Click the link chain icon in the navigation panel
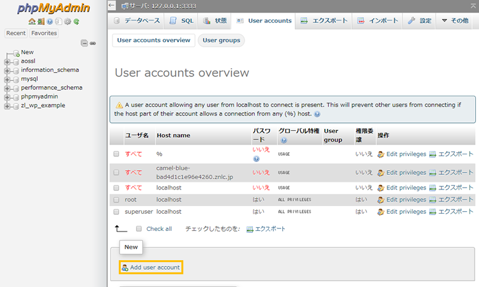 tap(93, 43)
